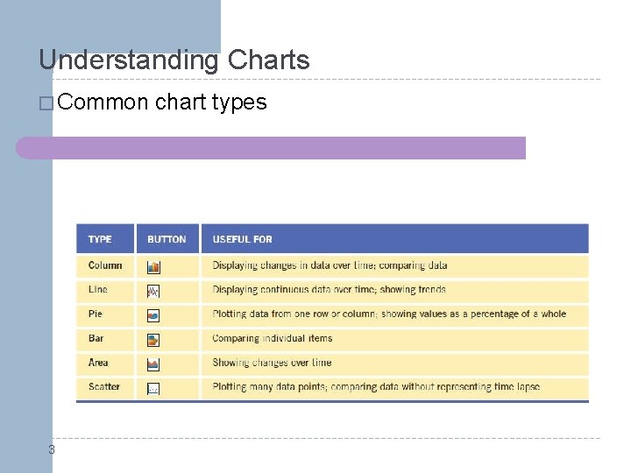
Task: Click the Comparing individual items description
Action: [x=273, y=338]
